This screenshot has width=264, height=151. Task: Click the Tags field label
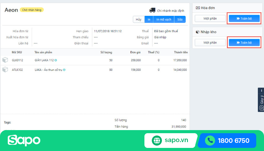(x=8, y=122)
